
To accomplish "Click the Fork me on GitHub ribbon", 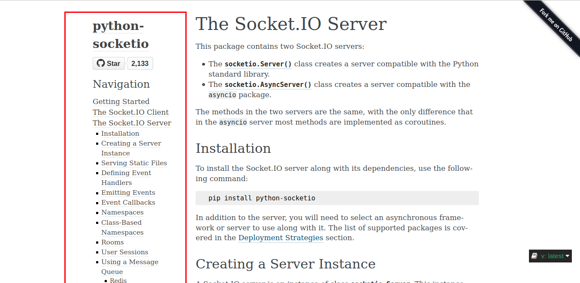I will coord(556,25).
